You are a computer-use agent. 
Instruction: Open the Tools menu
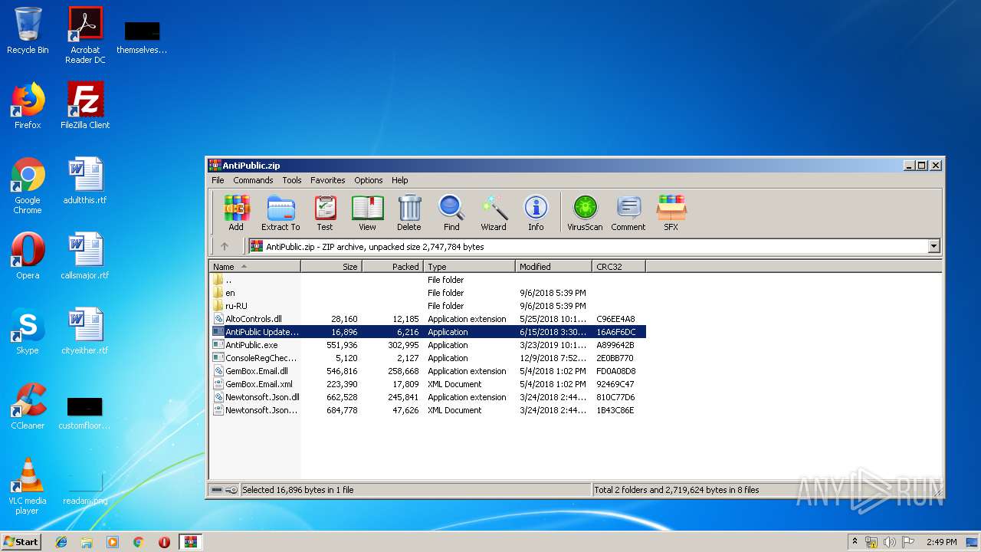coord(292,180)
